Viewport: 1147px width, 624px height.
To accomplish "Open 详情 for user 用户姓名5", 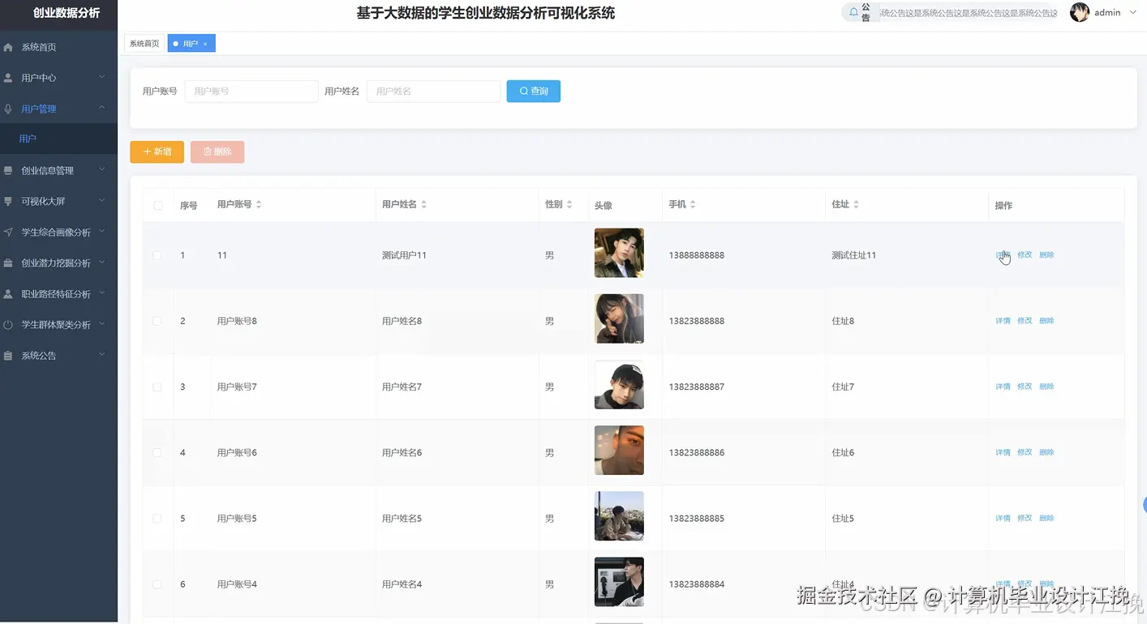I will (x=1003, y=519).
